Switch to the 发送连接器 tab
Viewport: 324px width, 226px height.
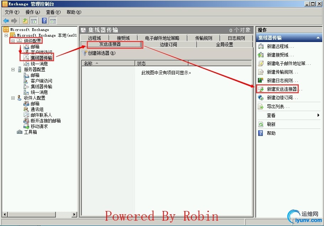click(110, 44)
